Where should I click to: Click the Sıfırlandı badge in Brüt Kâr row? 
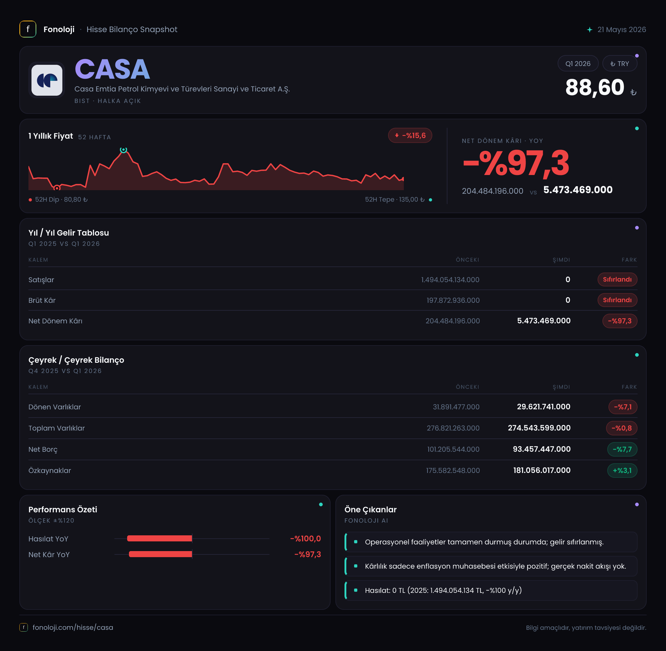[x=617, y=300]
